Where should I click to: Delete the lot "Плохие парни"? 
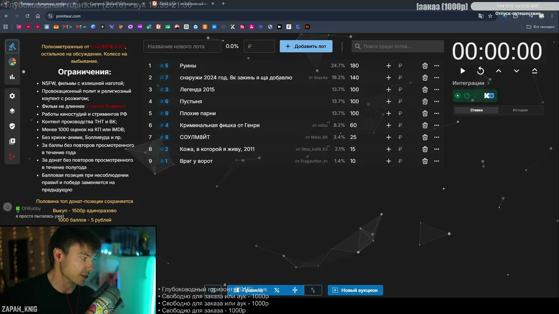pyautogui.click(x=425, y=113)
